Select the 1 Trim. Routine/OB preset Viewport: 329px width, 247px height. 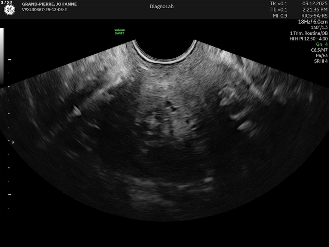(x=308, y=33)
